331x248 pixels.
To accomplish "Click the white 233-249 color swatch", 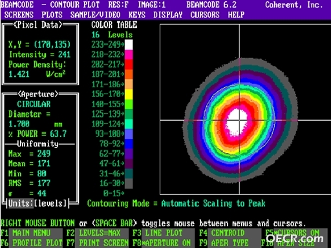I will 129,45.
